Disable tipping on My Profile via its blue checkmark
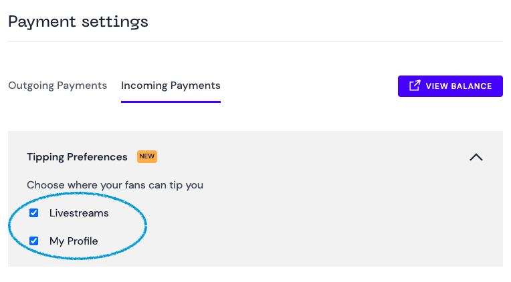 (x=34, y=241)
